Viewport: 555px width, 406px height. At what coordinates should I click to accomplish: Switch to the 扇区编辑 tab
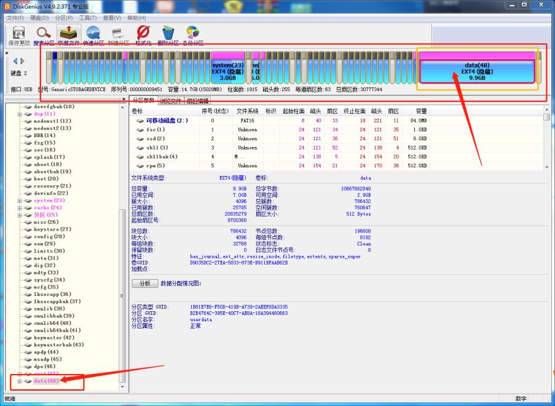tap(197, 102)
